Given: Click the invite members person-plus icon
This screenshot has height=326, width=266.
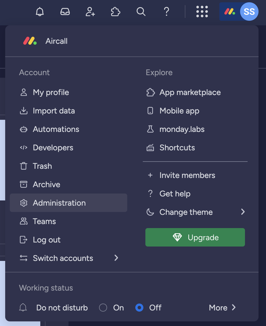Looking at the screenshot, I should [90, 12].
